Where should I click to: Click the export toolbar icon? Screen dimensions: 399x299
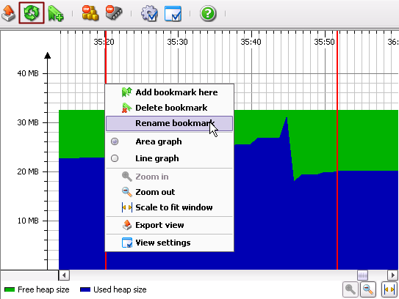8,13
